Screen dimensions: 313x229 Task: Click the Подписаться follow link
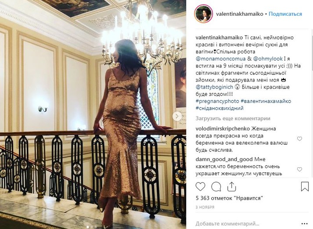[x=285, y=14]
